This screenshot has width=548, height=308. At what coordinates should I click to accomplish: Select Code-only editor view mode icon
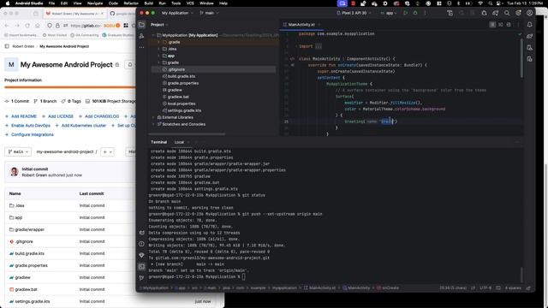tap(492, 25)
